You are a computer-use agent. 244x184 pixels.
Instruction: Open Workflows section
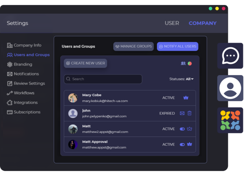21,93
